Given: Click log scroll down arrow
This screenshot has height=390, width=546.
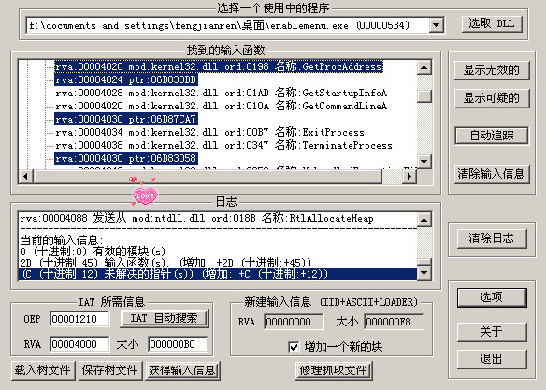Looking at the screenshot, I should pyautogui.click(x=424, y=273).
